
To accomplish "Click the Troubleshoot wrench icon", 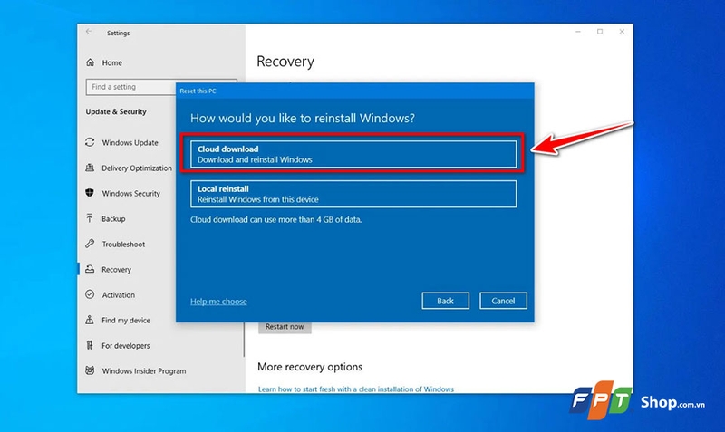I will [x=90, y=244].
